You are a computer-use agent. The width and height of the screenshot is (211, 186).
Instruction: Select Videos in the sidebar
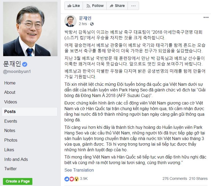pyautogui.click(x=11, y=102)
